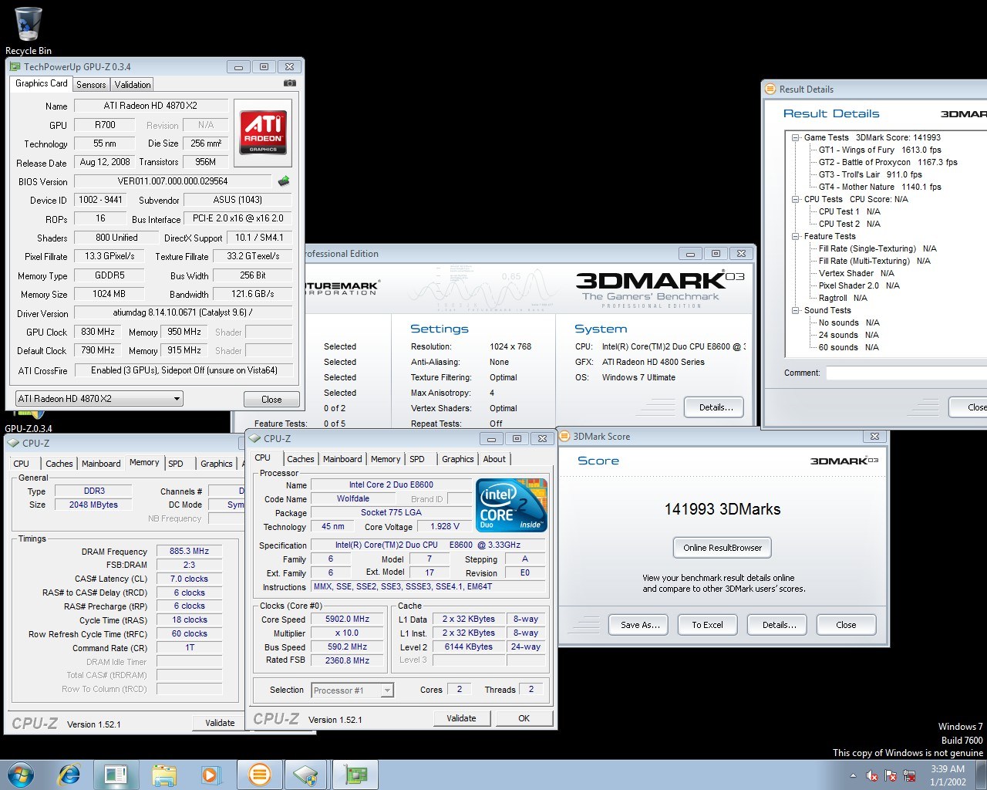This screenshot has width=987, height=790.
Task: Click the Core Voltage value 1.928 V
Action: click(x=445, y=527)
